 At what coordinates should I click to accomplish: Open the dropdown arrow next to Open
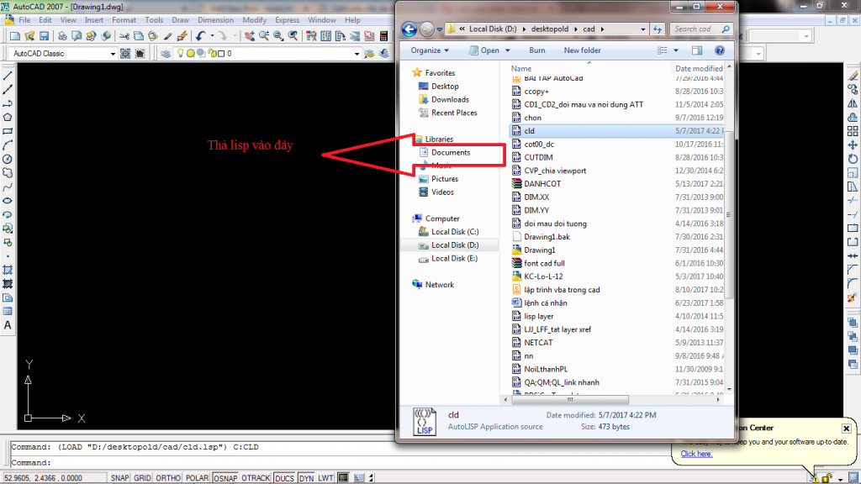click(x=507, y=50)
